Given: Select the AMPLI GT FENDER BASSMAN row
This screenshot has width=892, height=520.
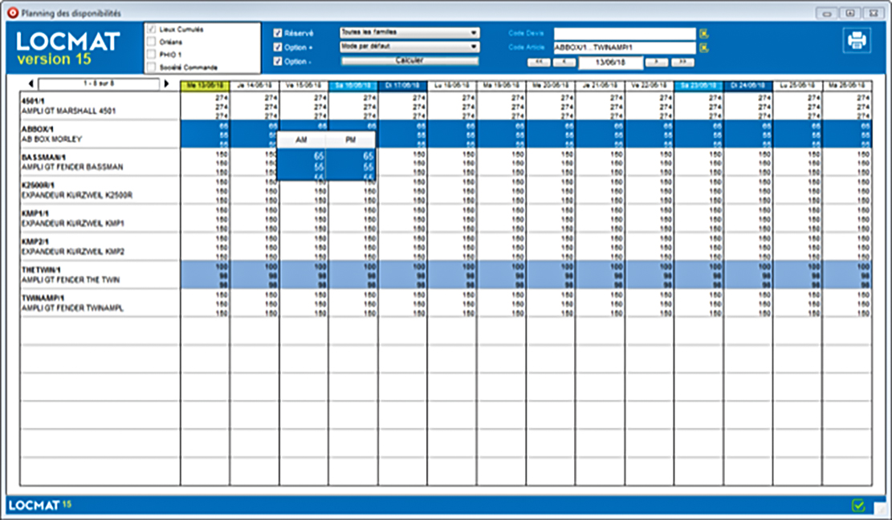Looking at the screenshot, I should [100, 162].
